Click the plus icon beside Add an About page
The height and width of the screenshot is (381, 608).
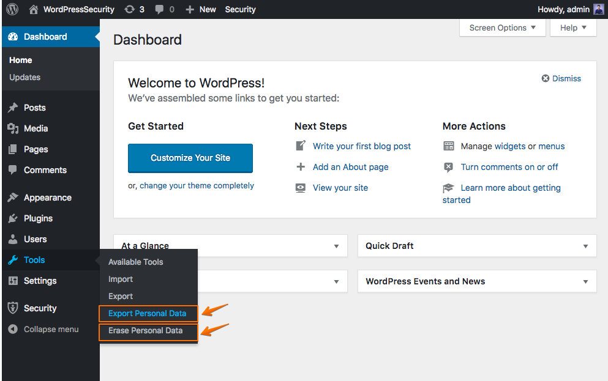tap(301, 167)
